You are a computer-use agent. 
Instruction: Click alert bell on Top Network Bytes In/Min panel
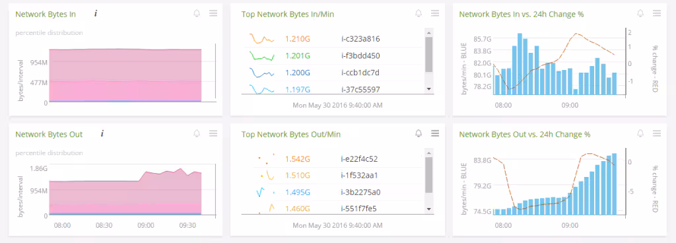click(418, 13)
